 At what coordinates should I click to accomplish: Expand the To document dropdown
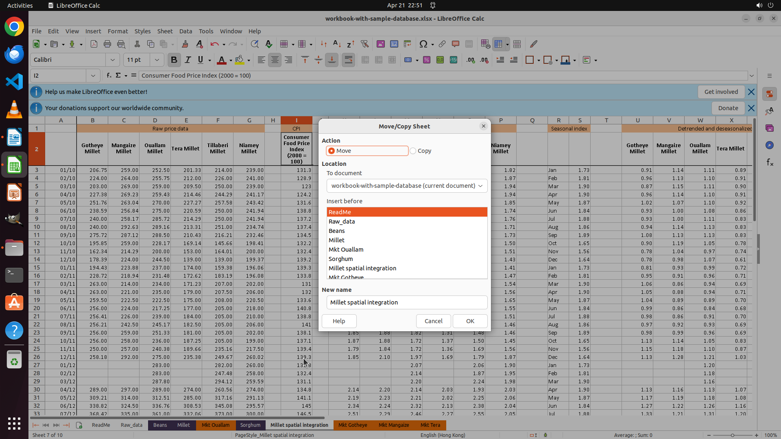407,186
